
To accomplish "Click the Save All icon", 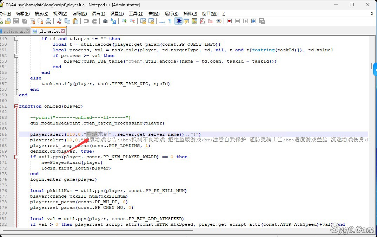I will [24, 21].
